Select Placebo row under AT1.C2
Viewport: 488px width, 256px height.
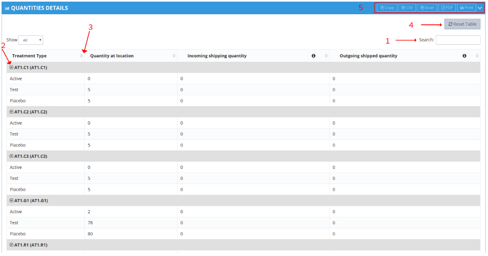(243, 145)
